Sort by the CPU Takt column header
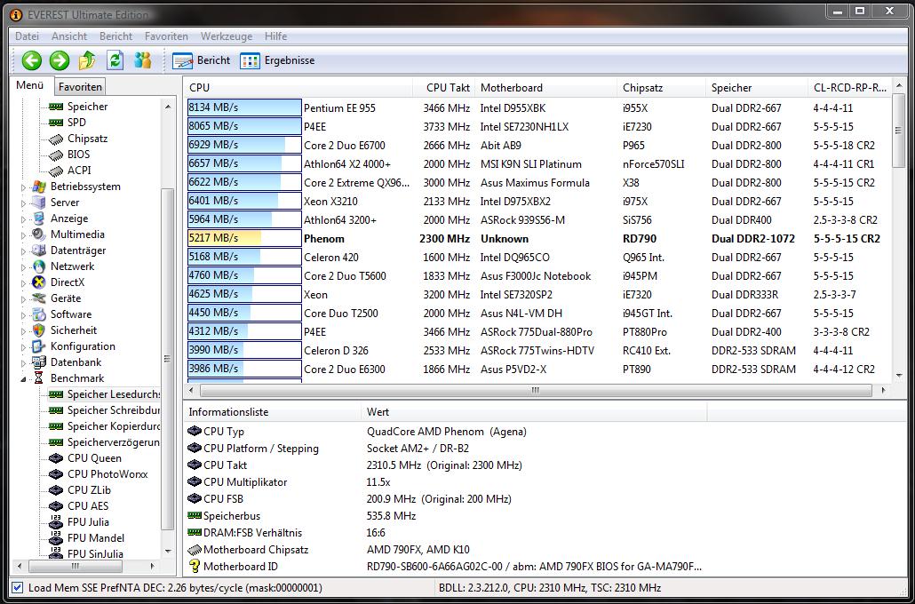Screen dimensions: 915x604 point(443,88)
